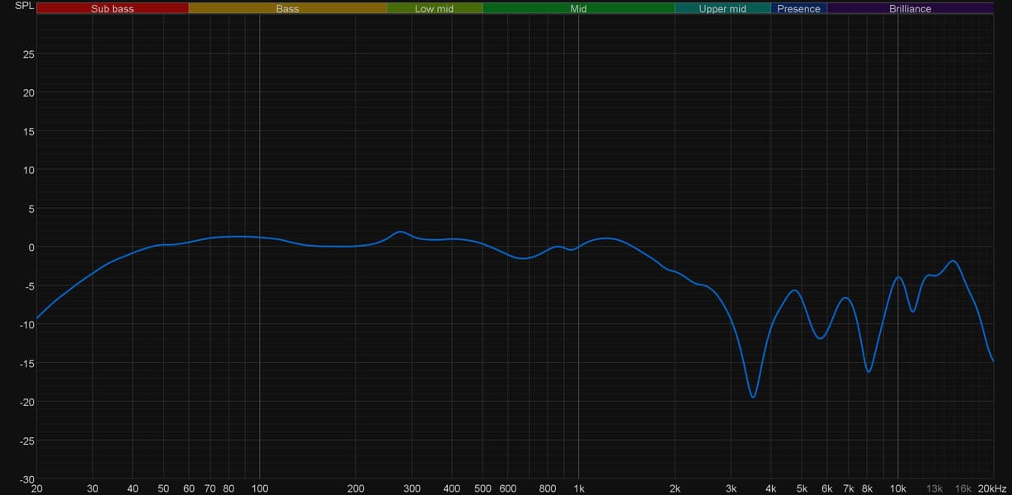The width and height of the screenshot is (1012, 495).
Task: Click the curve's dip just above 8k
Action: (868, 371)
